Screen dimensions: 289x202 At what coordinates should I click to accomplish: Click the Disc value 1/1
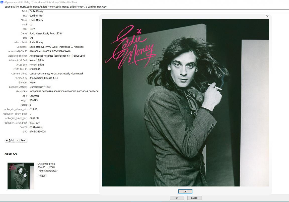click(31, 38)
